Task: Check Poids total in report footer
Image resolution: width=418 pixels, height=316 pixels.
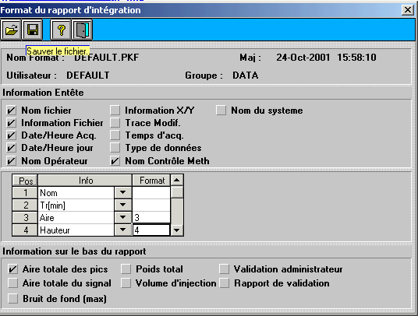Action: 126,269
